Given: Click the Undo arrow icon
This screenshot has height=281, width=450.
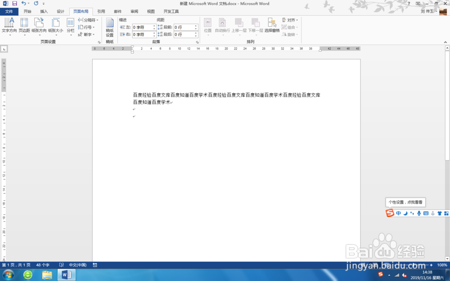Looking at the screenshot, I should pyautogui.click(x=23, y=4).
